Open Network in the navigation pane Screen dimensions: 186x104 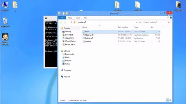click(67, 77)
